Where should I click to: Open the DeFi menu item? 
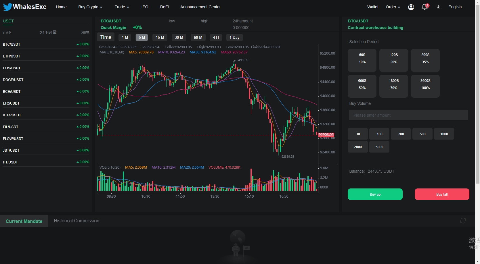pos(165,7)
